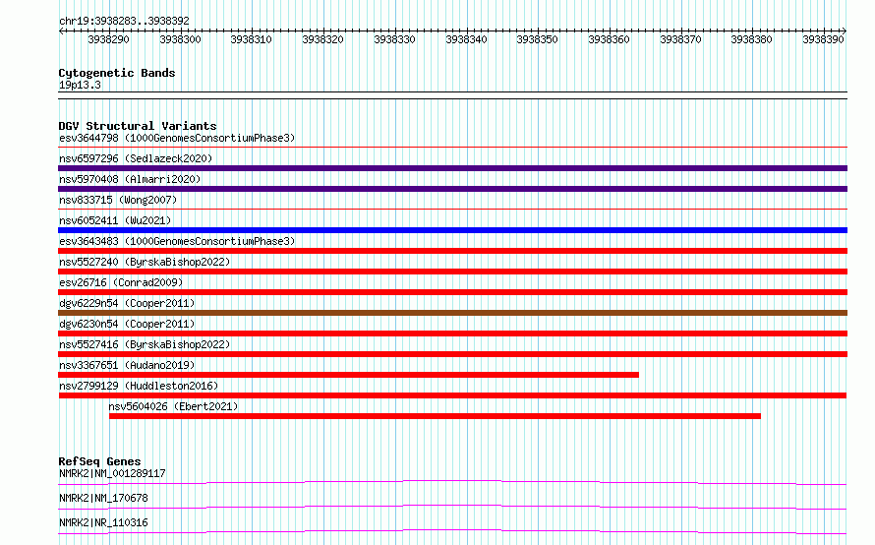Select the NMRK2|NR_110316 magenta gene line
This screenshot has width=875, height=545.
pos(452,531)
